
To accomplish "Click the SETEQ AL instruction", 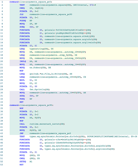I will coord(26,162).
